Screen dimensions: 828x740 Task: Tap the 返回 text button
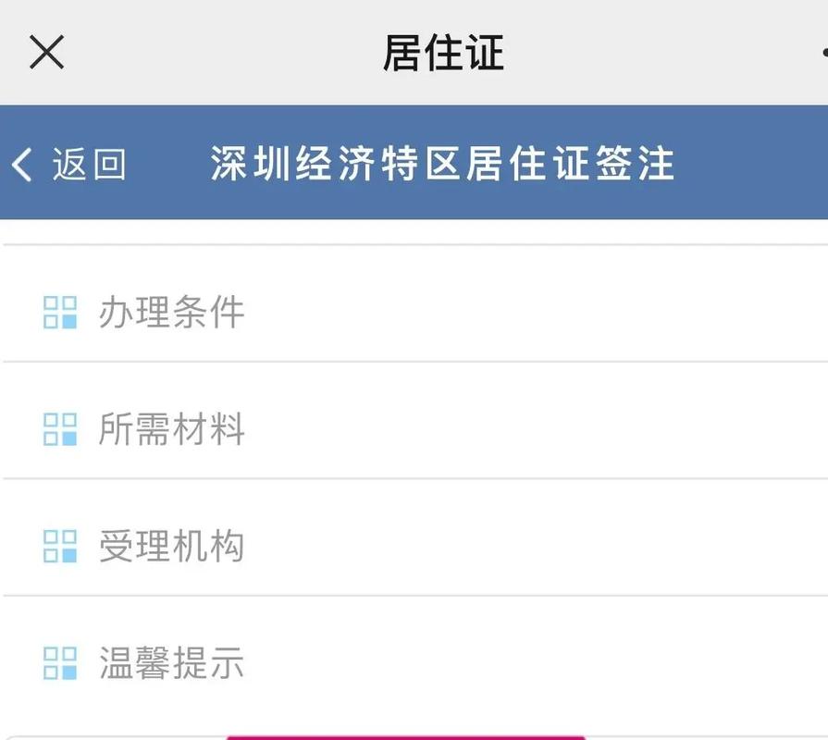(89, 165)
